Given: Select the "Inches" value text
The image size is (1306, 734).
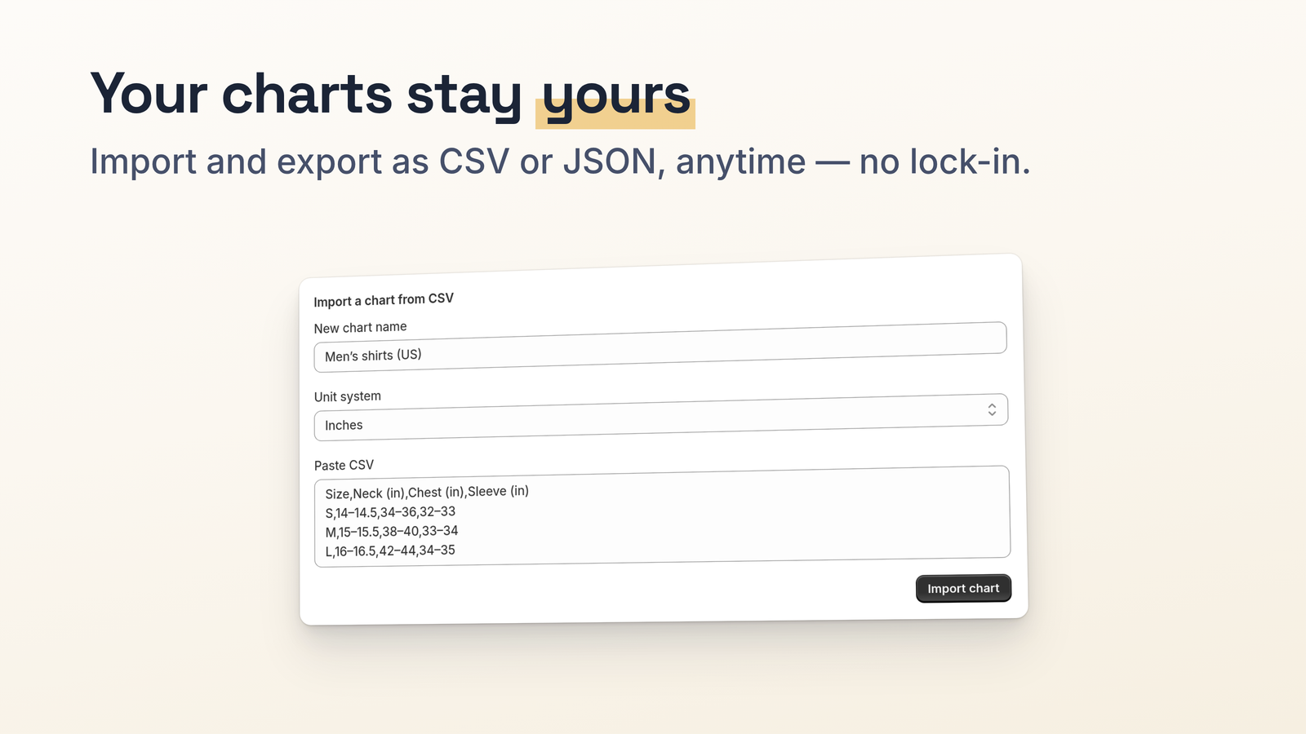Looking at the screenshot, I should point(344,425).
